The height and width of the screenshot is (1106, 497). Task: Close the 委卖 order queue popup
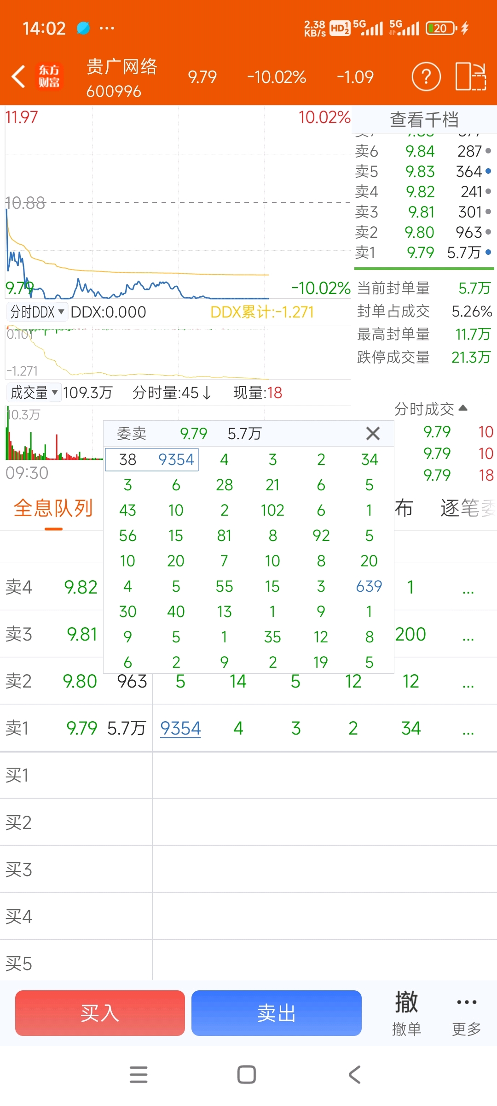tap(373, 433)
